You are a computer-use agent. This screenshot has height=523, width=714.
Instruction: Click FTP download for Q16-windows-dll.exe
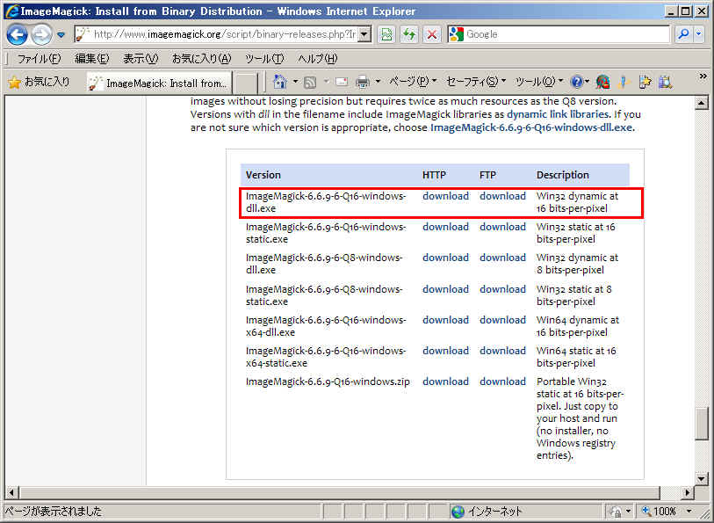tap(502, 196)
